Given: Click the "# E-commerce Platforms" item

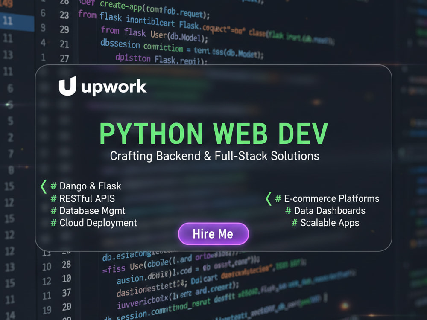Looking at the screenshot, I should 327,198.
